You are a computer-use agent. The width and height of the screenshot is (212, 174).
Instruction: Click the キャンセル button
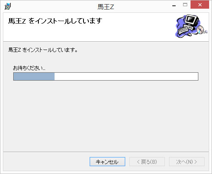pyautogui.click(x=107, y=162)
